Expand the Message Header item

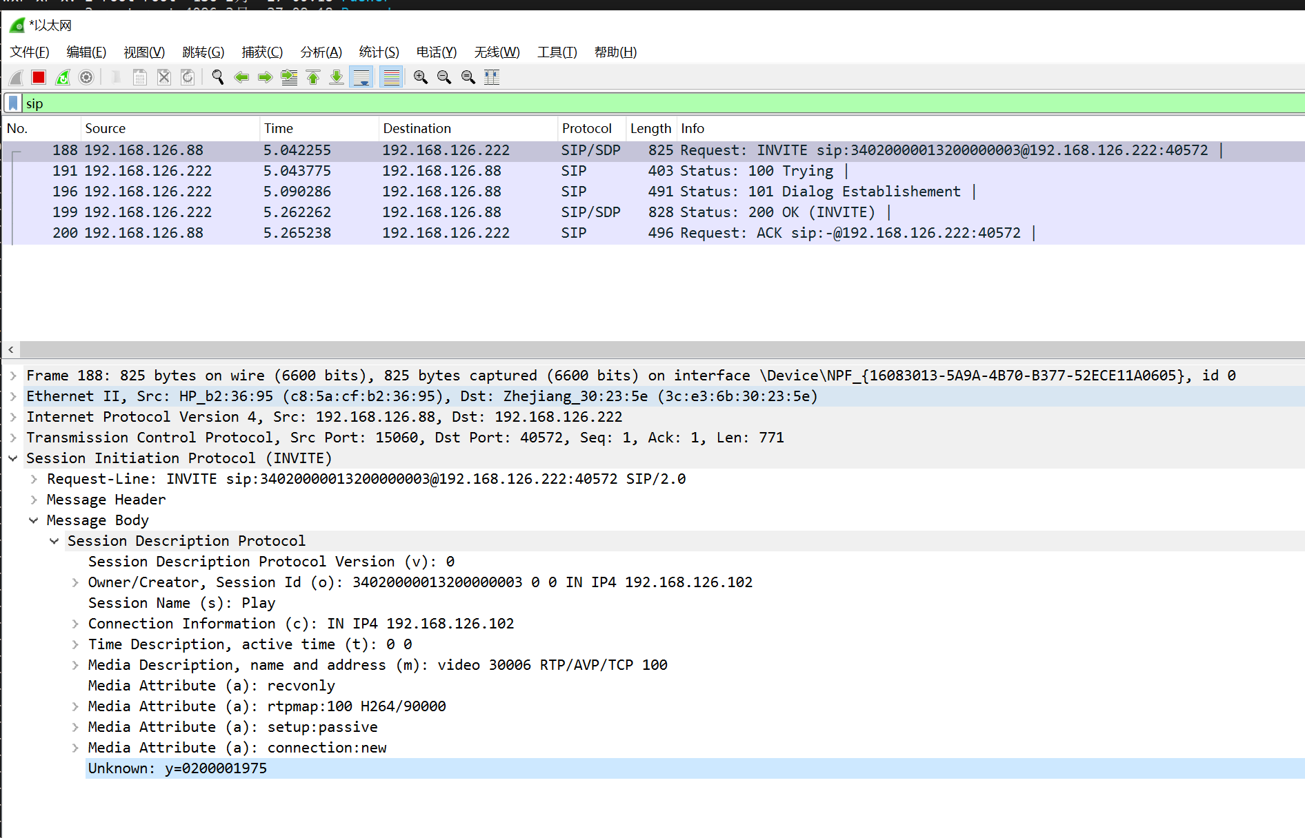click(34, 499)
